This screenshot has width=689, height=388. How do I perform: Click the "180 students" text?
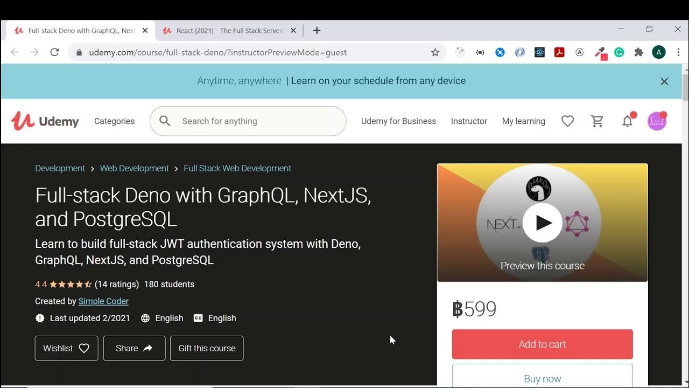click(x=169, y=284)
